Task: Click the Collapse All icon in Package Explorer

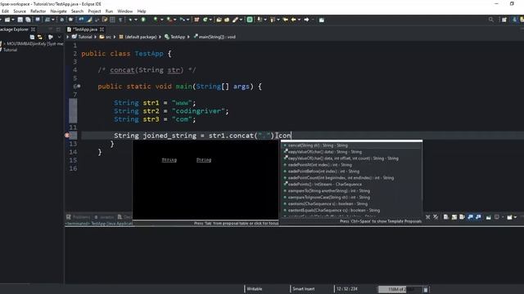Action: point(32,37)
